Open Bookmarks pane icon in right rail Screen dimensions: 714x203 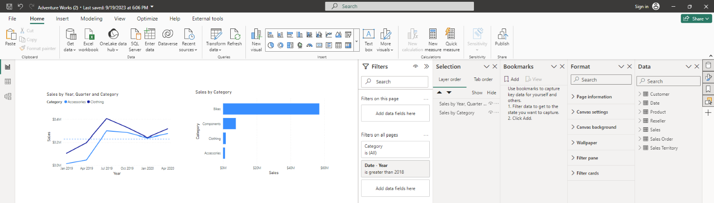(708, 89)
